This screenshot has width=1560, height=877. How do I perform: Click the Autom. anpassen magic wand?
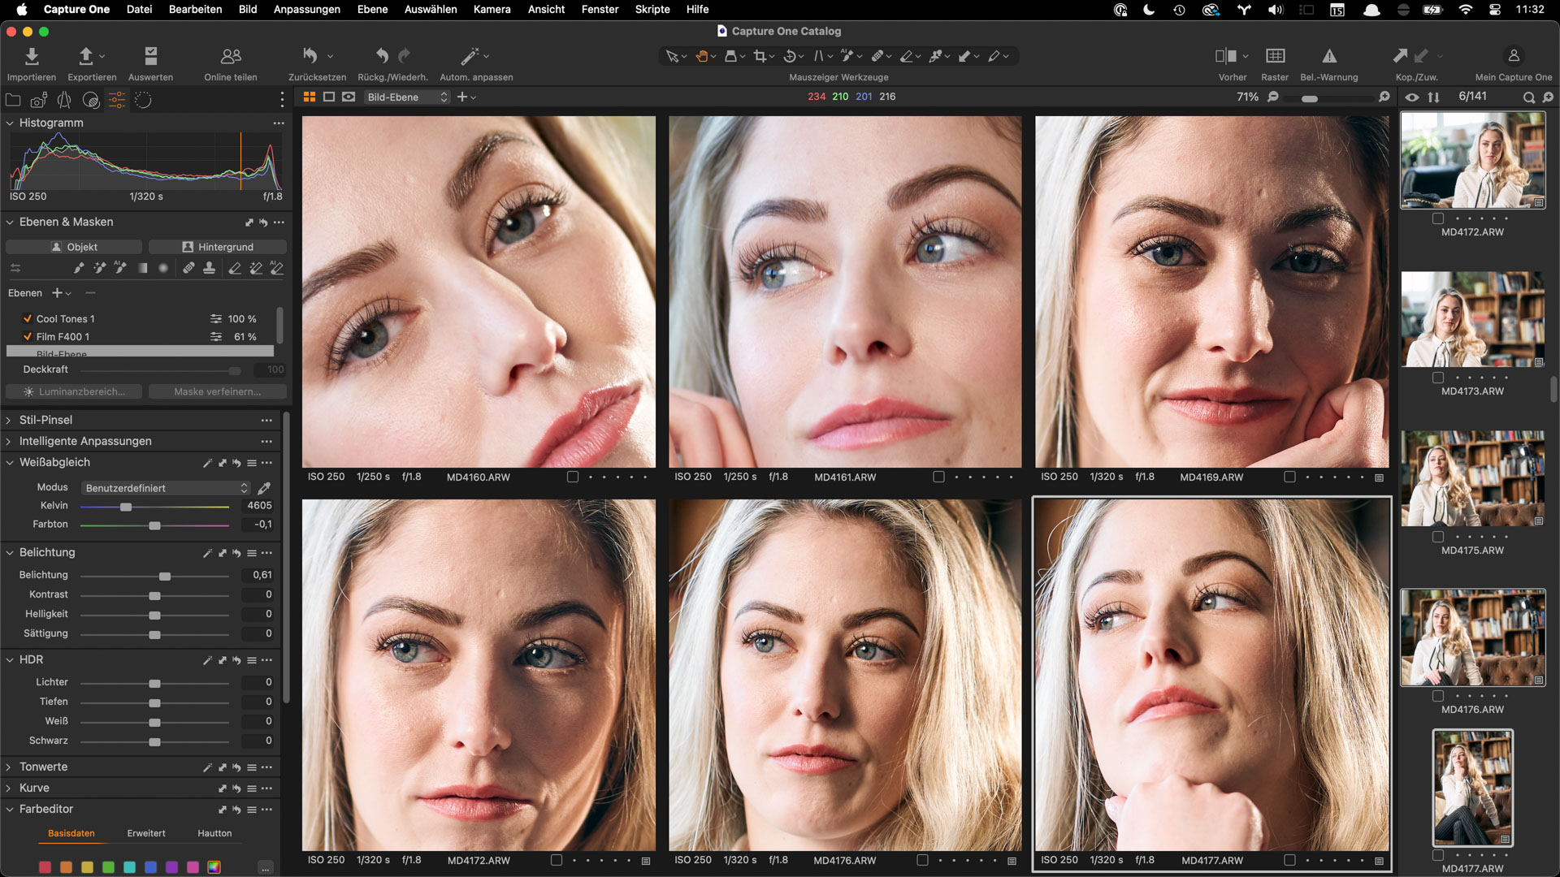470,56
